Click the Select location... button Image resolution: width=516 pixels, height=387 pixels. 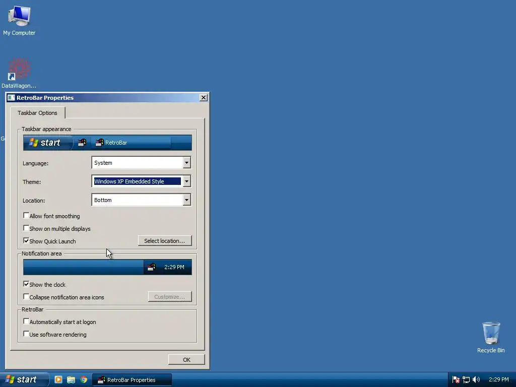point(165,241)
